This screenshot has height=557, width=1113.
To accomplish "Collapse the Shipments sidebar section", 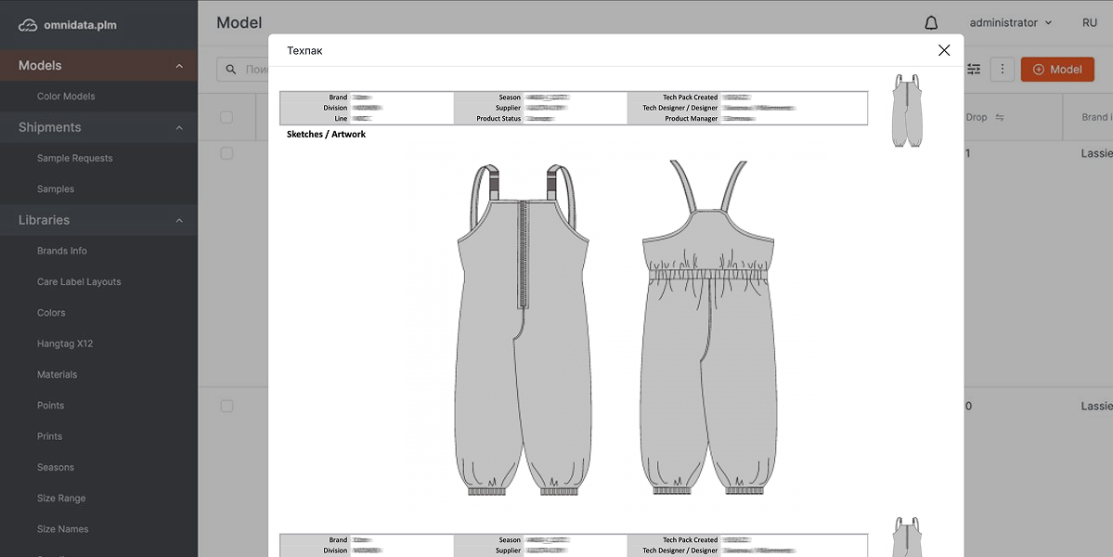I will (x=179, y=128).
